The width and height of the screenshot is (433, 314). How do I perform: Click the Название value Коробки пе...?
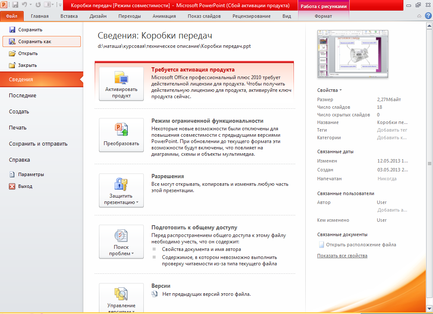pyautogui.click(x=392, y=122)
